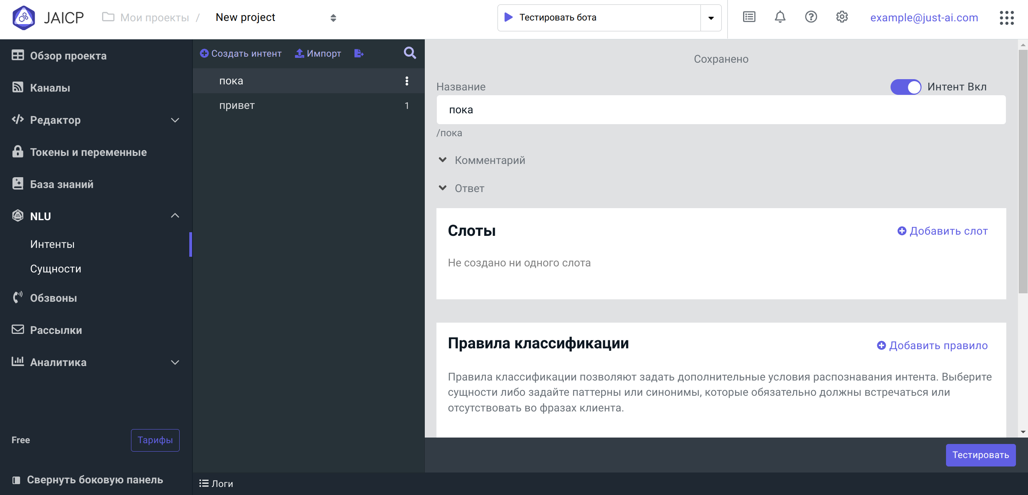The height and width of the screenshot is (495, 1028).
Task: Export intents using the export icon
Action: pyautogui.click(x=358, y=53)
